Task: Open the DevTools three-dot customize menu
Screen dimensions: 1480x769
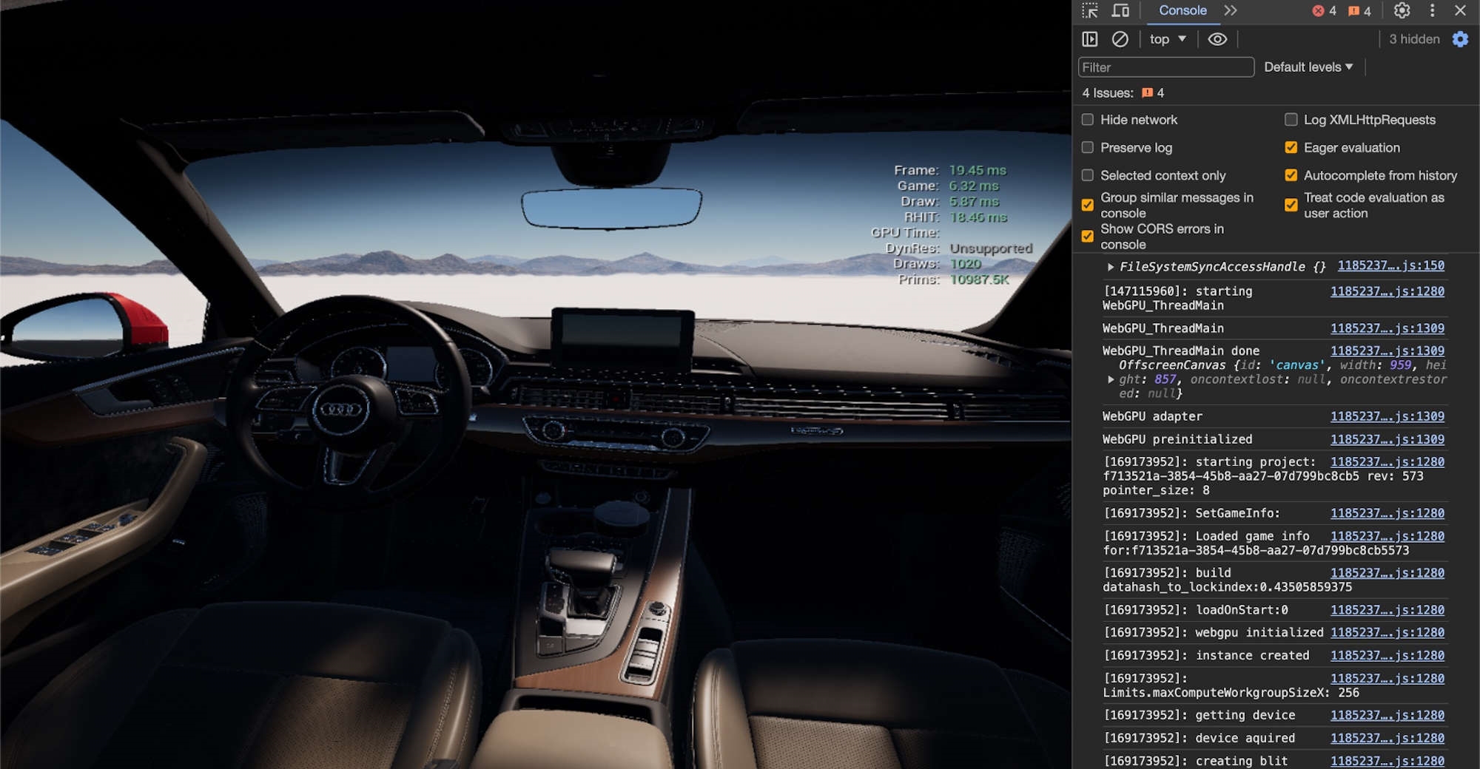Action: [x=1432, y=10]
